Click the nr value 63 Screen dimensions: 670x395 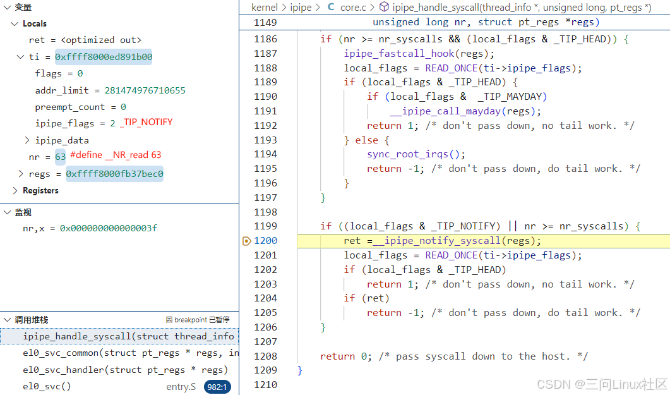[x=60, y=157]
